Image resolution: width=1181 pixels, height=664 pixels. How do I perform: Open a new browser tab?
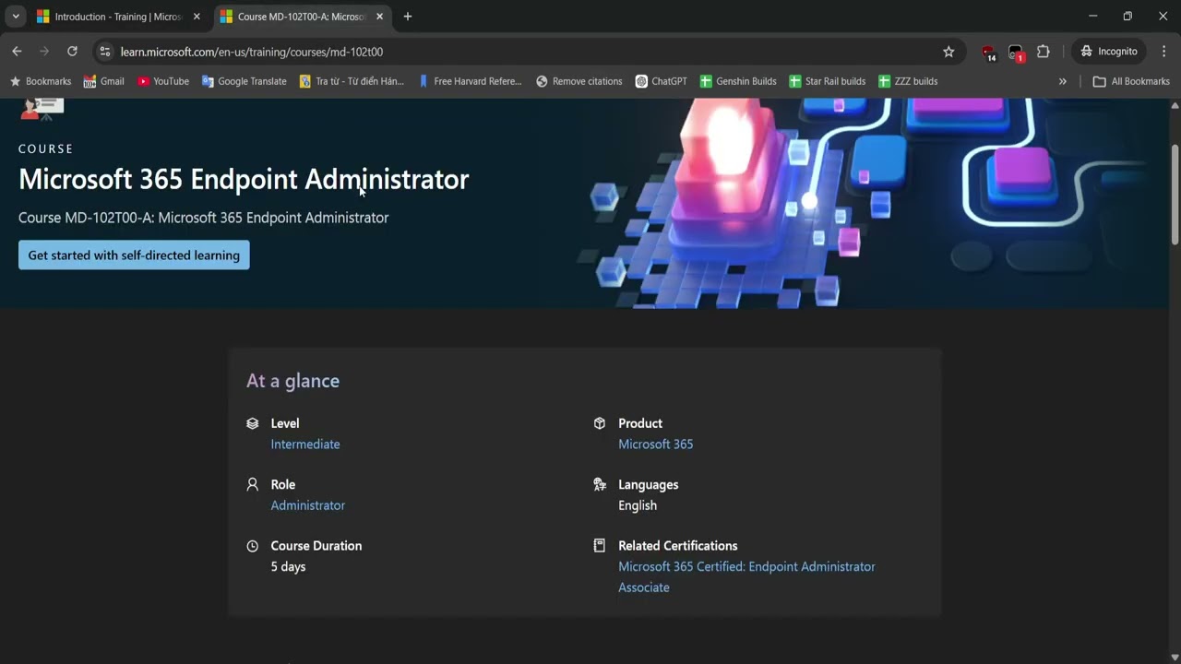[408, 17]
